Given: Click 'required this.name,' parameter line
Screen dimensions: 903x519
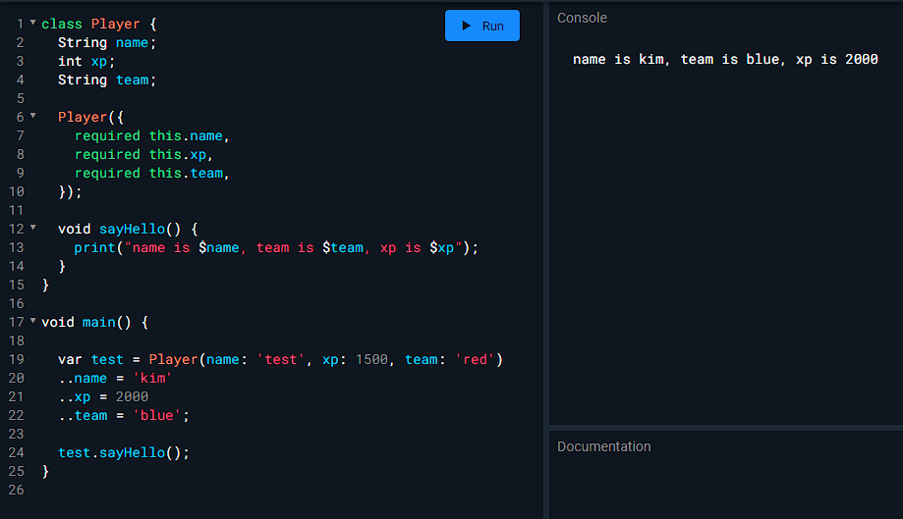Looking at the screenshot, I should pos(152,135).
